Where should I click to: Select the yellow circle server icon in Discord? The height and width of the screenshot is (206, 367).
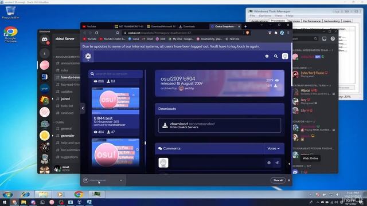coord(45,136)
